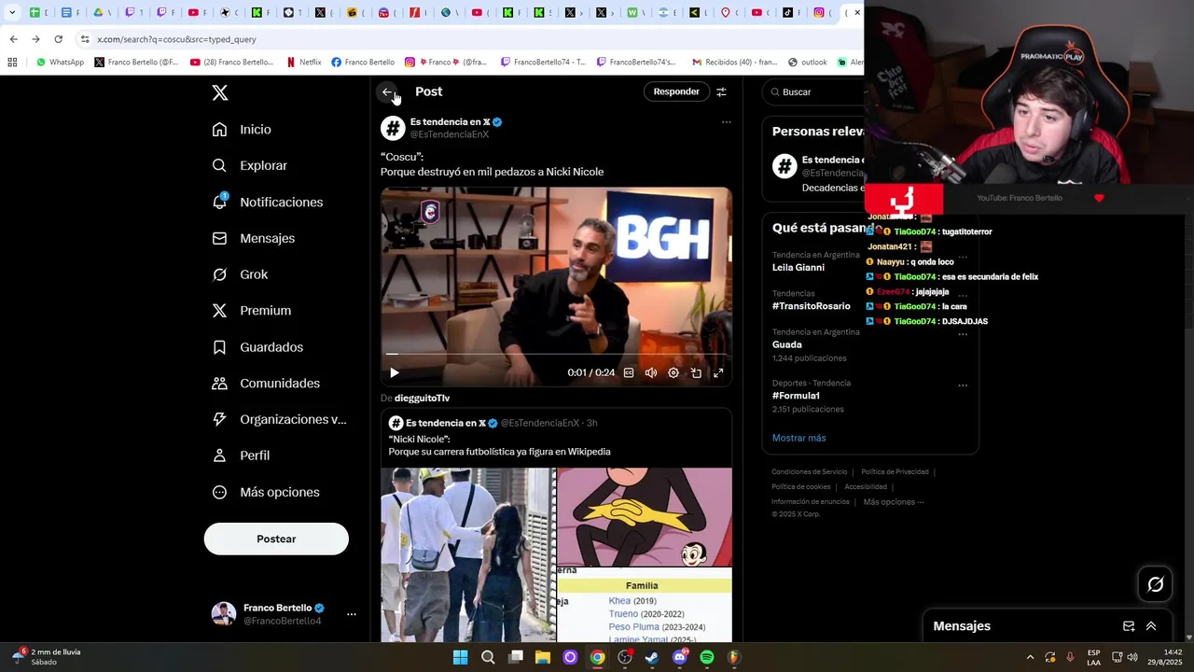This screenshot has width=1194, height=672.
Task: Open the Netflix bookmark
Action: point(303,63)
